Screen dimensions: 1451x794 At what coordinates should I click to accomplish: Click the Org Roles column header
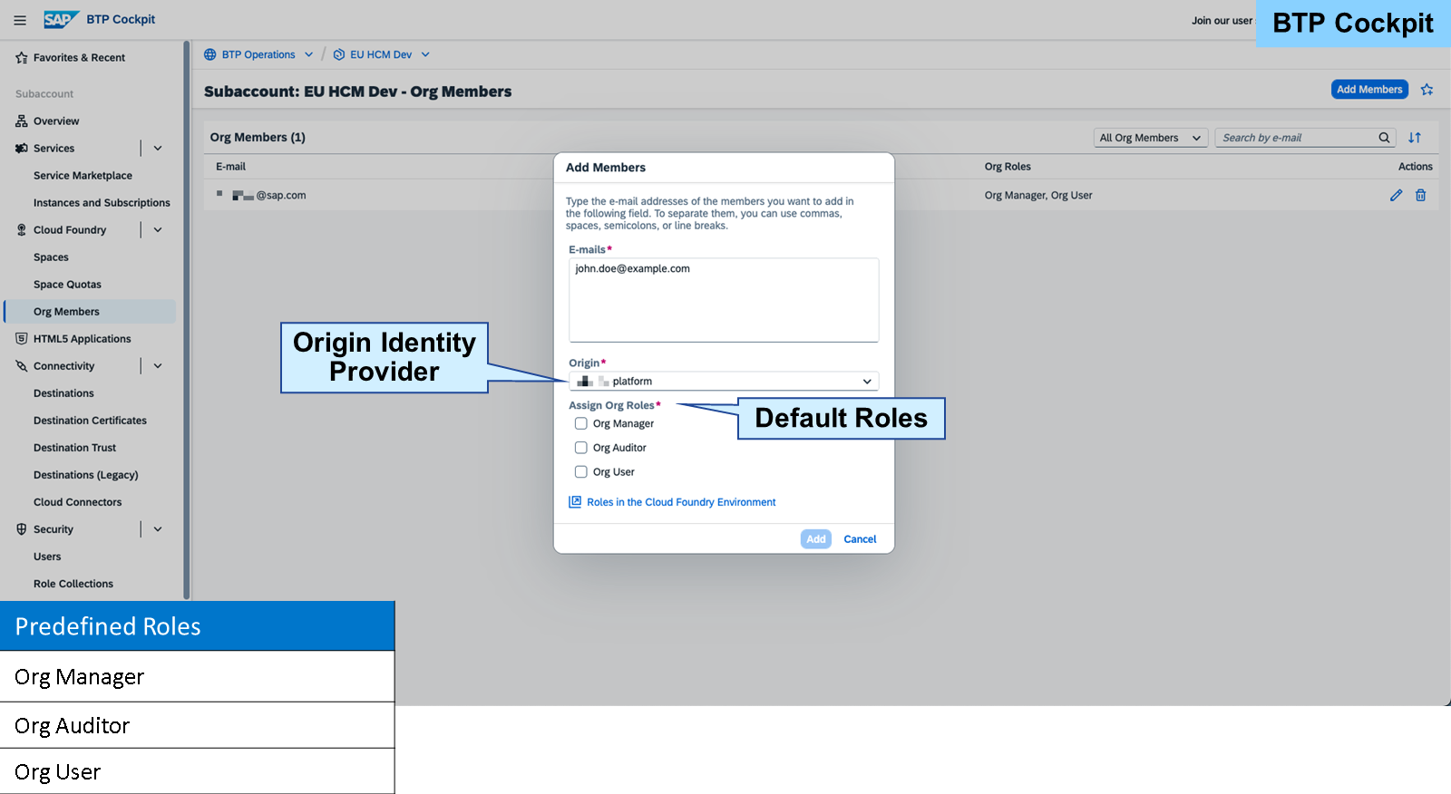tap(1008, 167)
